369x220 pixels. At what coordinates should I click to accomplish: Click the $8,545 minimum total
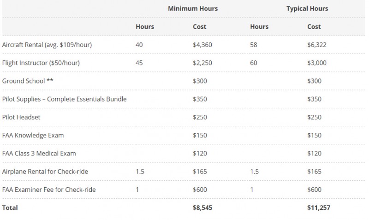pos(202,208)
